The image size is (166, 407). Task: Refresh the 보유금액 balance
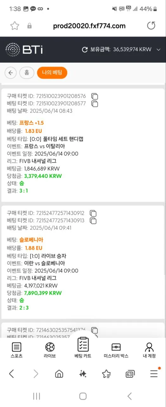click(85, 50)
